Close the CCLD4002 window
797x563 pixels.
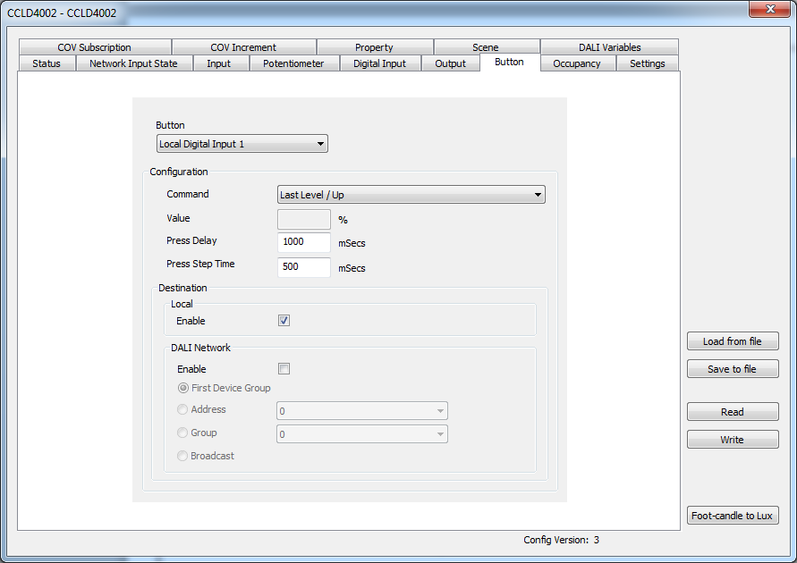(x=770, y=9)
